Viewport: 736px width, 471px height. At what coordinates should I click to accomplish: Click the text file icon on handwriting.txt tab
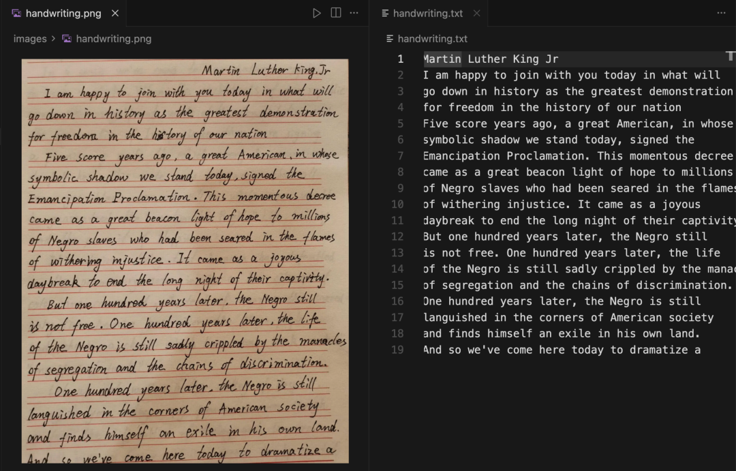coord(385,13)
